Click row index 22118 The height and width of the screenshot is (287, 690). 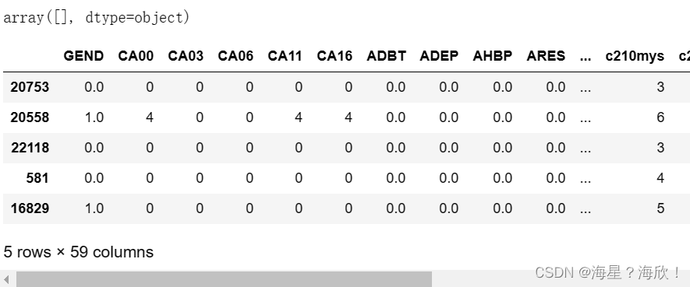coord(30,148)
